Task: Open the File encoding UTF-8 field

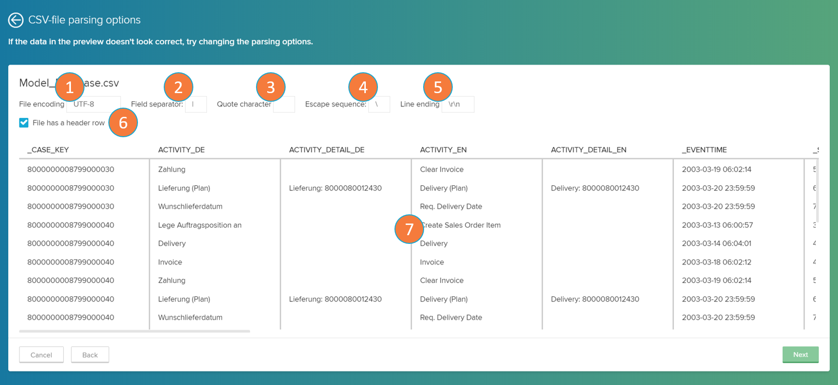Action: [x=93, y=104]
